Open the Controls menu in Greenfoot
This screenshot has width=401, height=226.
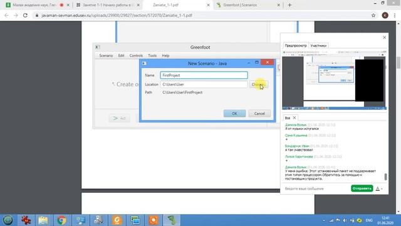136,56
